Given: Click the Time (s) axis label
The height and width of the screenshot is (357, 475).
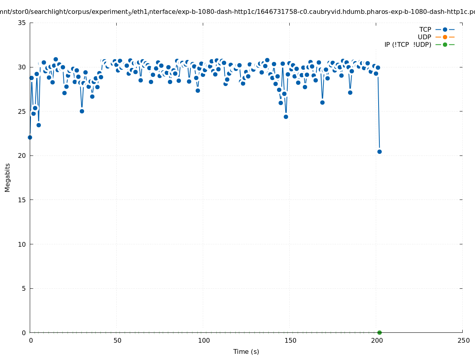Looking at the screenshot, I should click(246, 351).
